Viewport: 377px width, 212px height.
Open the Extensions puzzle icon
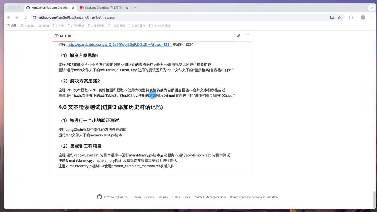click(351, 17)
